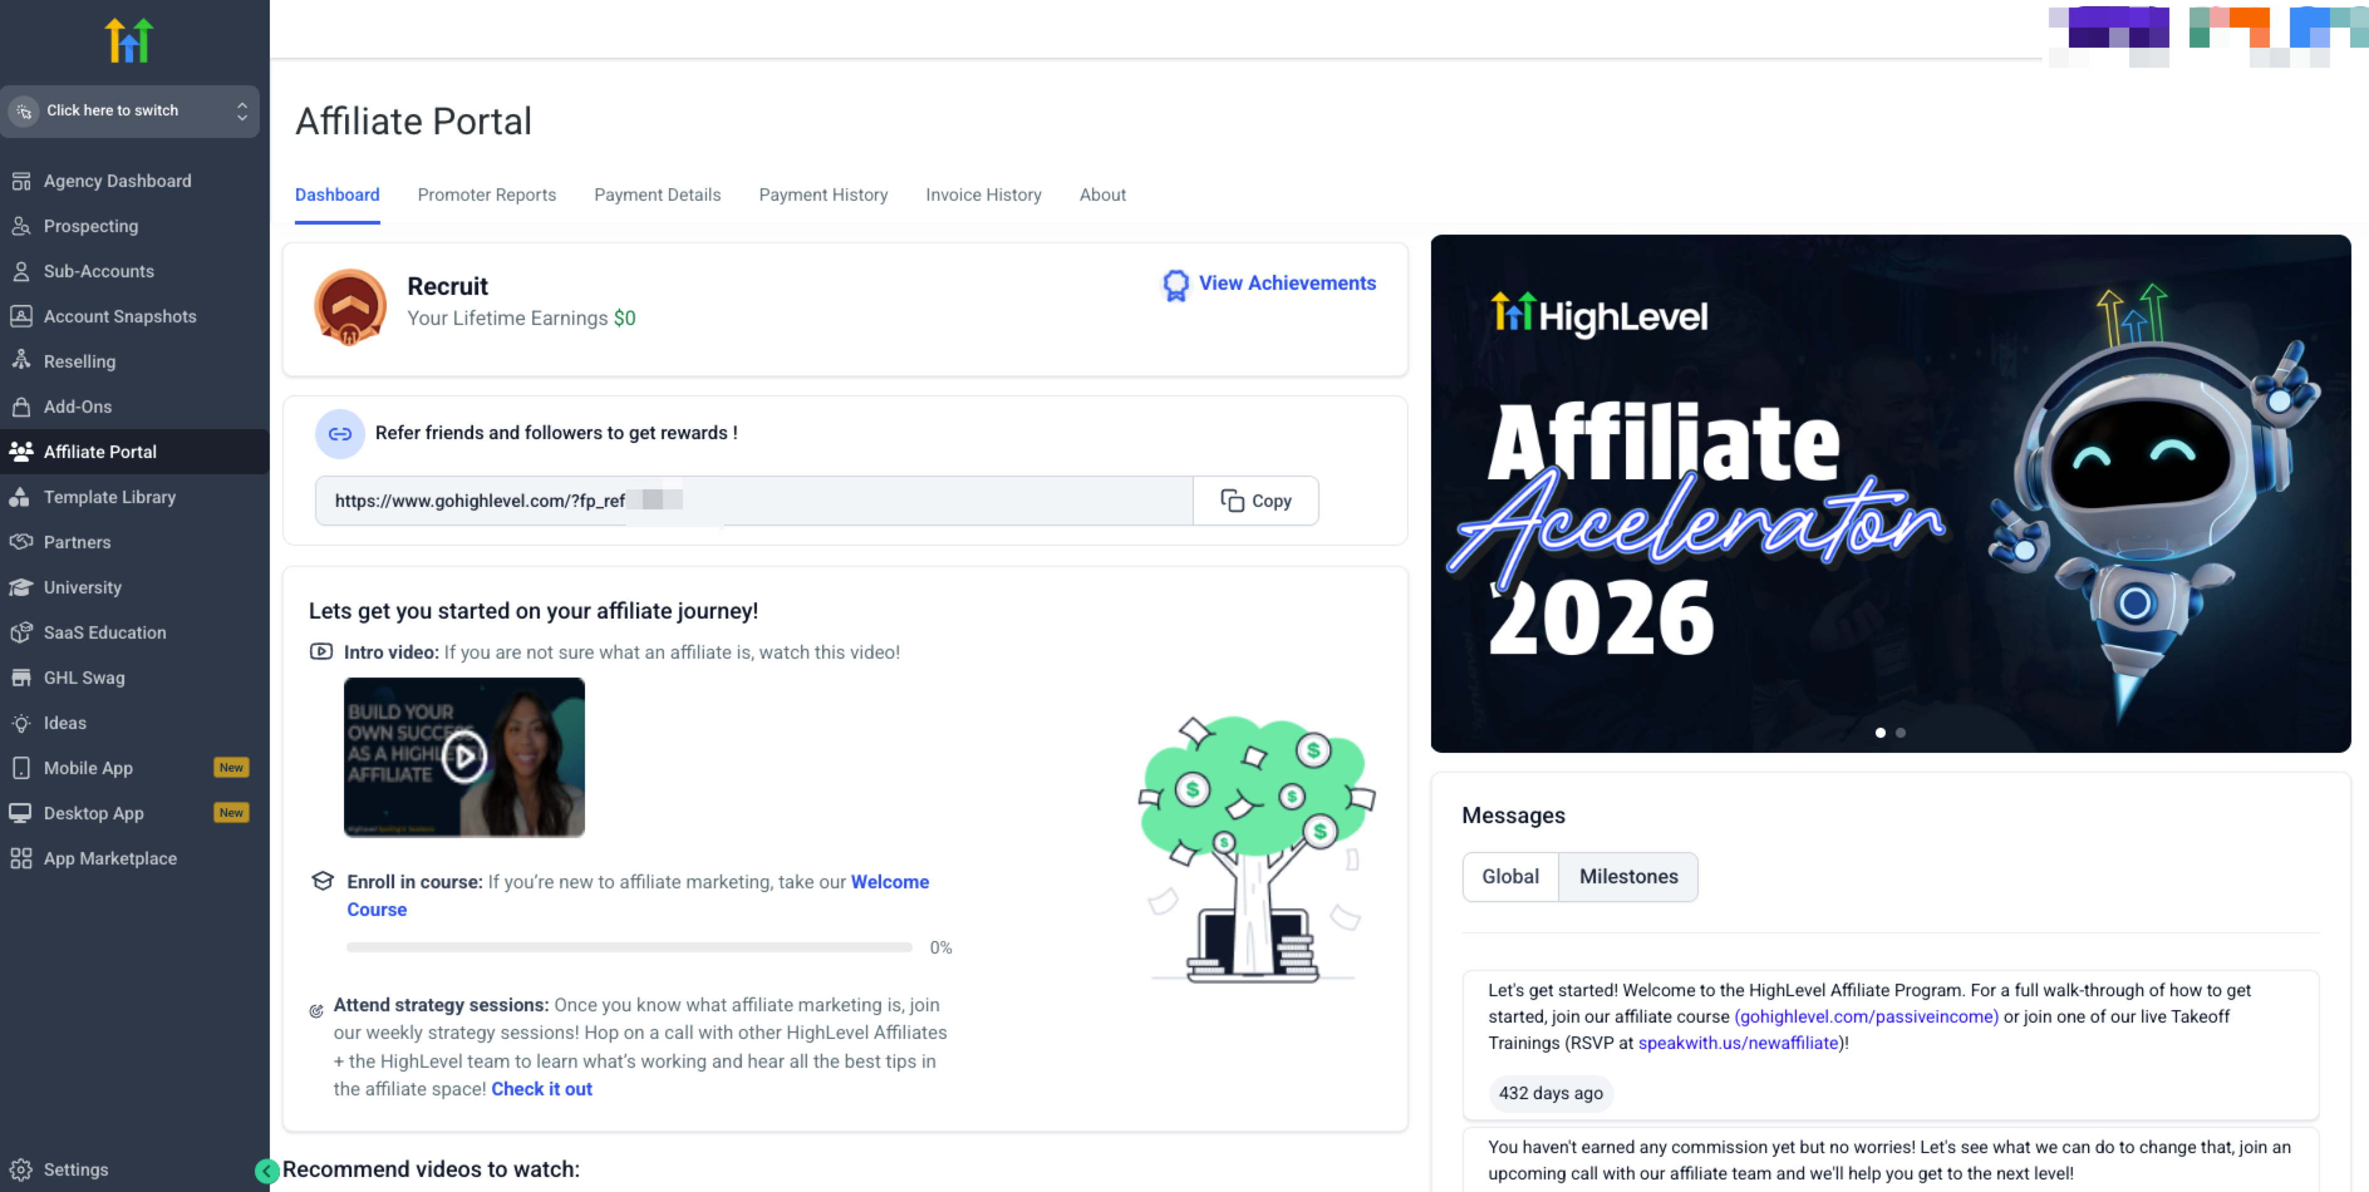Go to second banner slide dot
This screenshot has height=1192, width=2369.
(1901, 733)
